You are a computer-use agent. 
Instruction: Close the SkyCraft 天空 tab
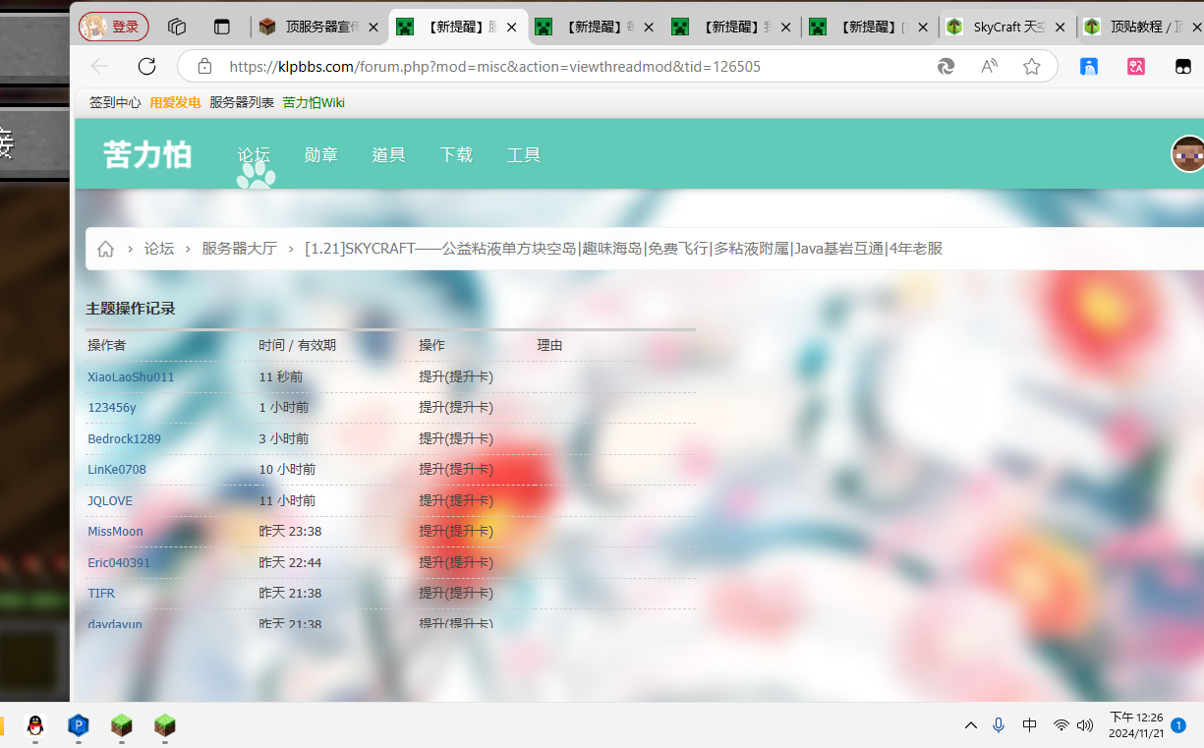coord(1060,28)
